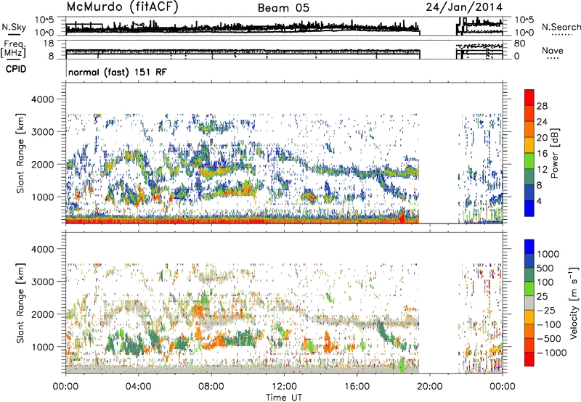The width and height of the screenshot is (581, 402).
Task: Click the 'Beam 05' heading
Action: coord(283,8)
